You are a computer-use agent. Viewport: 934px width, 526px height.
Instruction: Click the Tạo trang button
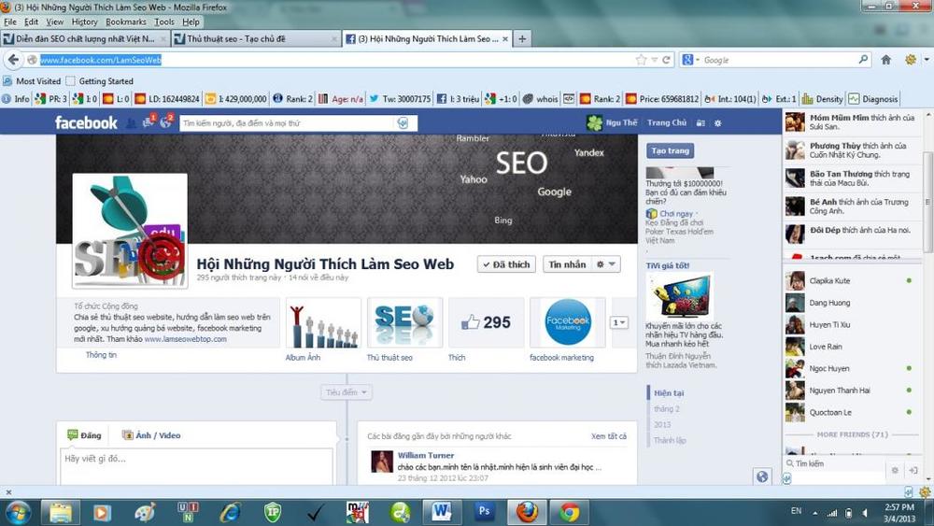(x=670, y=150)
